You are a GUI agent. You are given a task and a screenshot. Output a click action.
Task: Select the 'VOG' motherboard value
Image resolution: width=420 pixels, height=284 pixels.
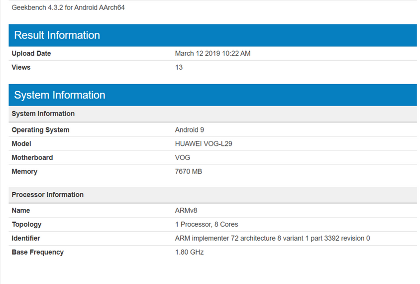(183, 157)
